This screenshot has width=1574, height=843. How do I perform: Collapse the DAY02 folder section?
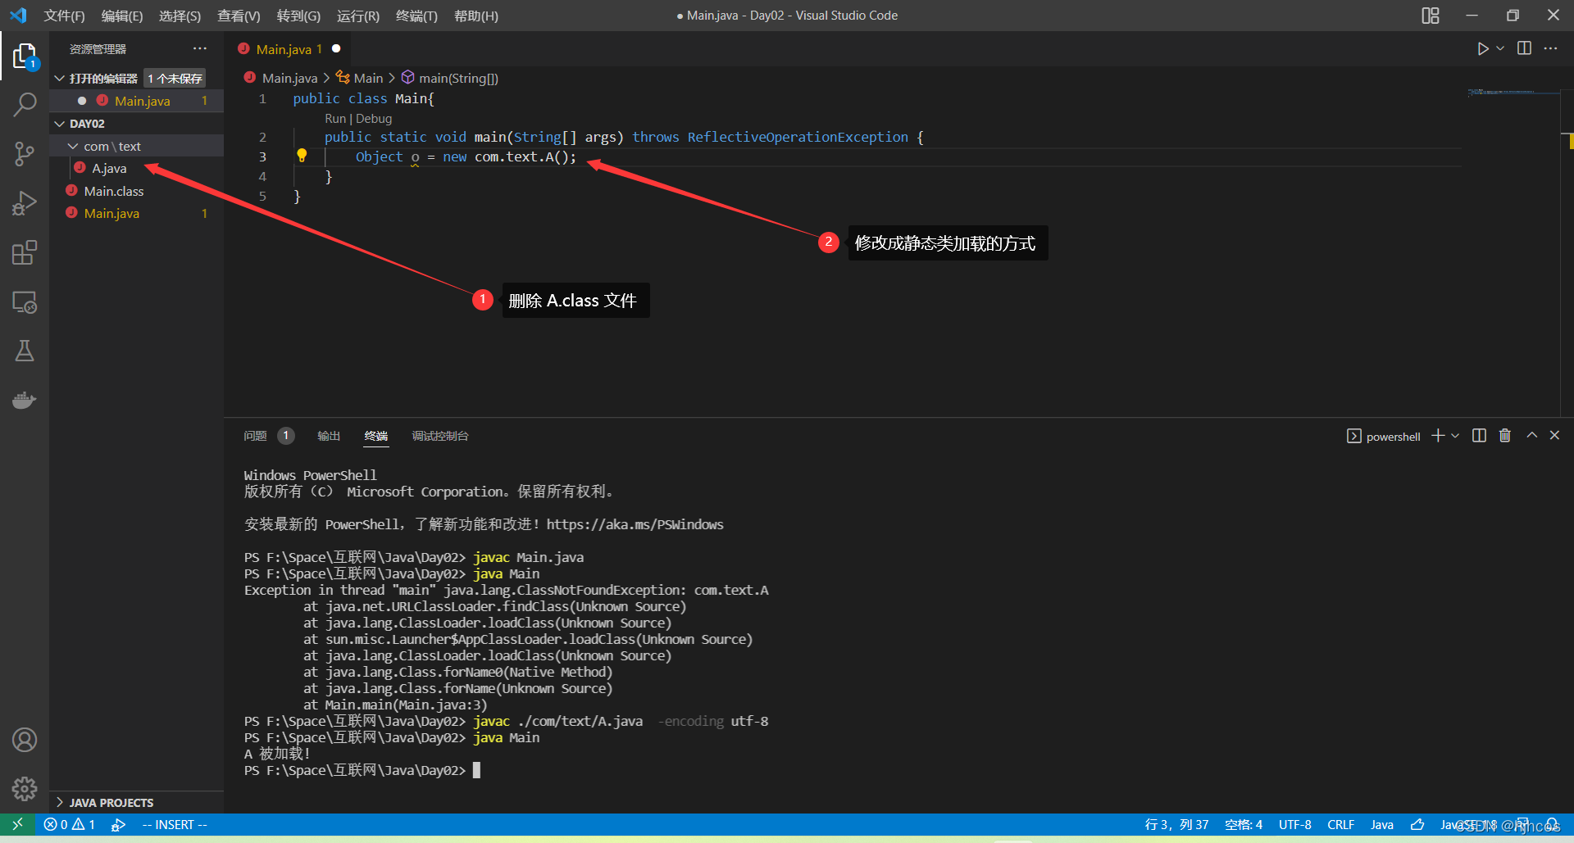[x=59, y=124]
